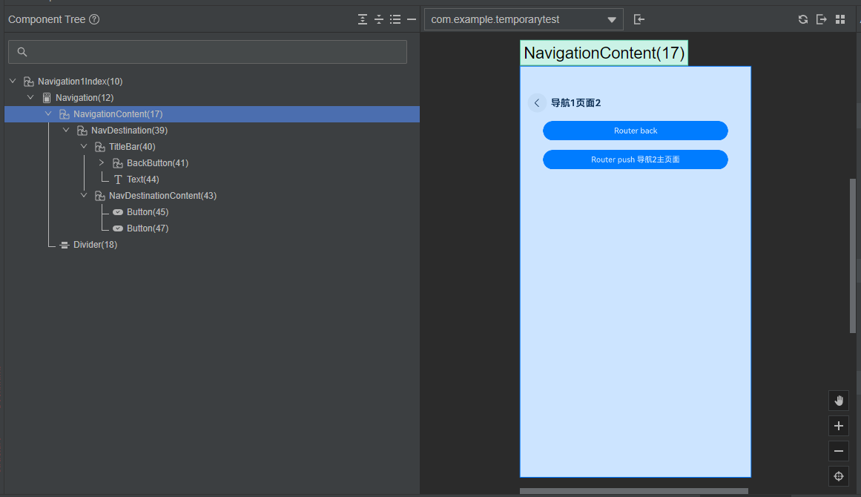This screenshot has height=497, width=861.
Task: Open the split grid view icon
Action: 840,19
